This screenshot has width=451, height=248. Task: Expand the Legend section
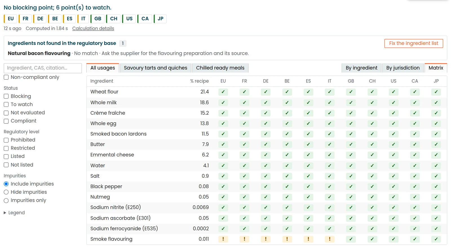point(14,213)
